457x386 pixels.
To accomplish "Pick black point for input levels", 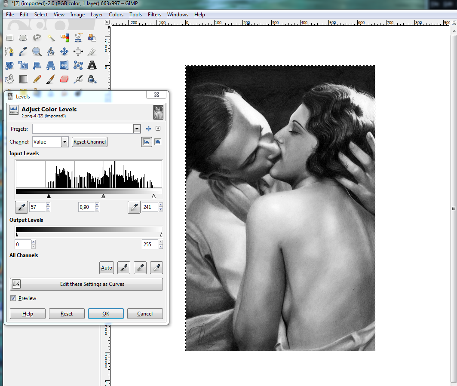I will pyautogui.click(x=21, y=207).
